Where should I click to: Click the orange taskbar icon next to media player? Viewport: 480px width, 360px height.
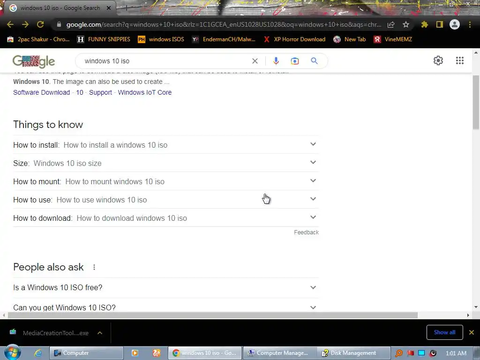(x=157, y=353)
